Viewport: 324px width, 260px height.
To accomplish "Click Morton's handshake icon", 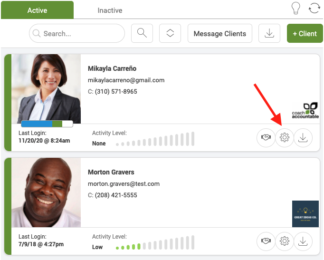I will tap(266, 241).
